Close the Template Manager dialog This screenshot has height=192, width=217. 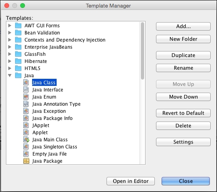click(x=186, y=181)
